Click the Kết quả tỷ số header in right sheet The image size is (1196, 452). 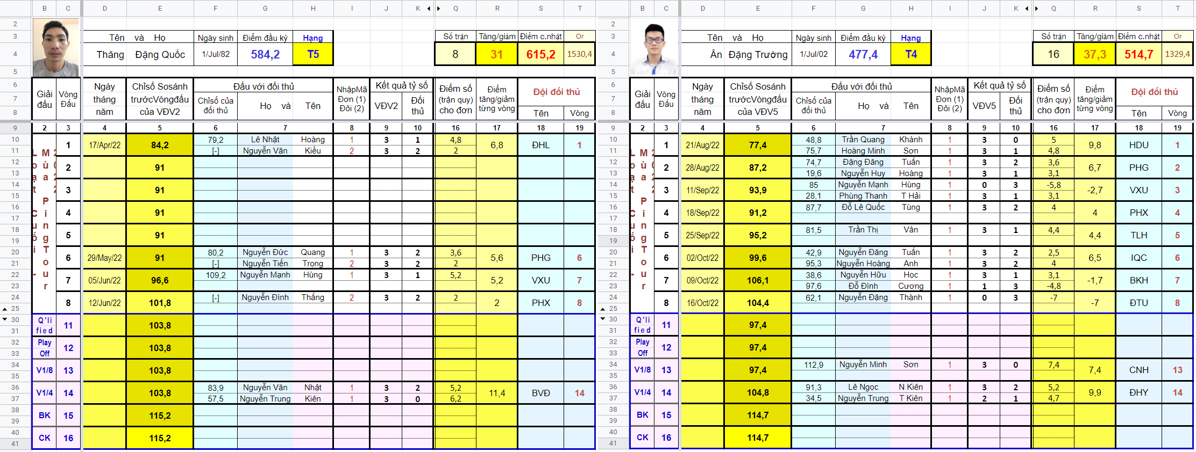click(x=1000, y=86)
